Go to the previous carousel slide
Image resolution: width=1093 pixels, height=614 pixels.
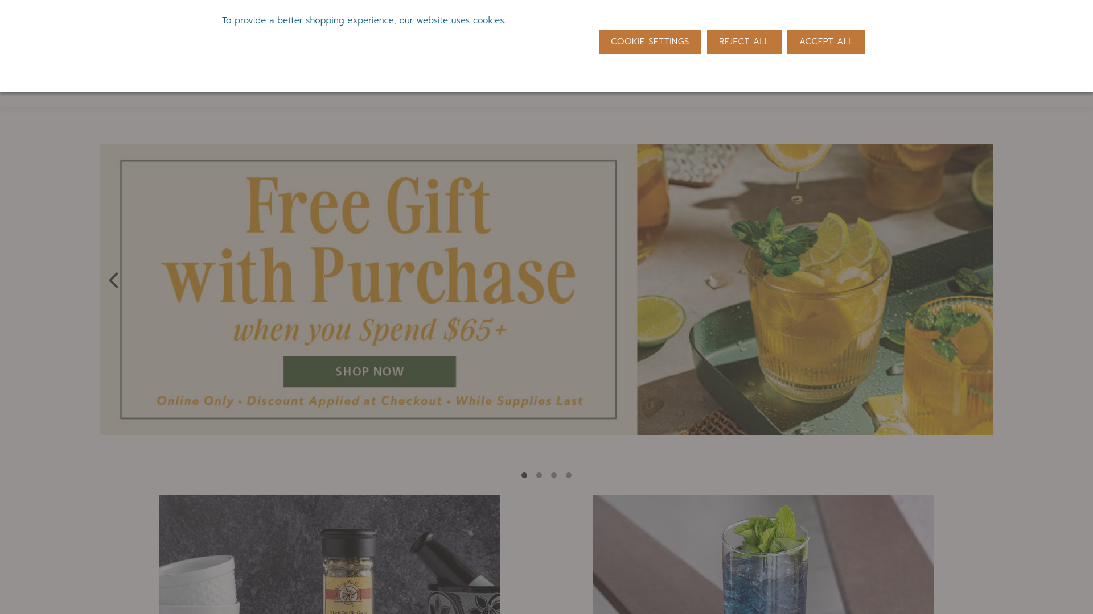click(114, 280)
